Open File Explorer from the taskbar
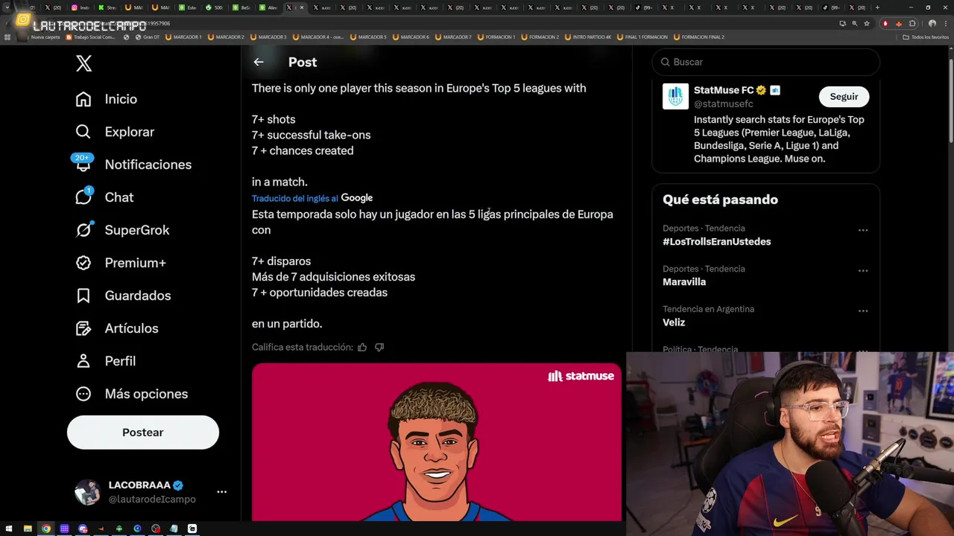 (28, 529)
